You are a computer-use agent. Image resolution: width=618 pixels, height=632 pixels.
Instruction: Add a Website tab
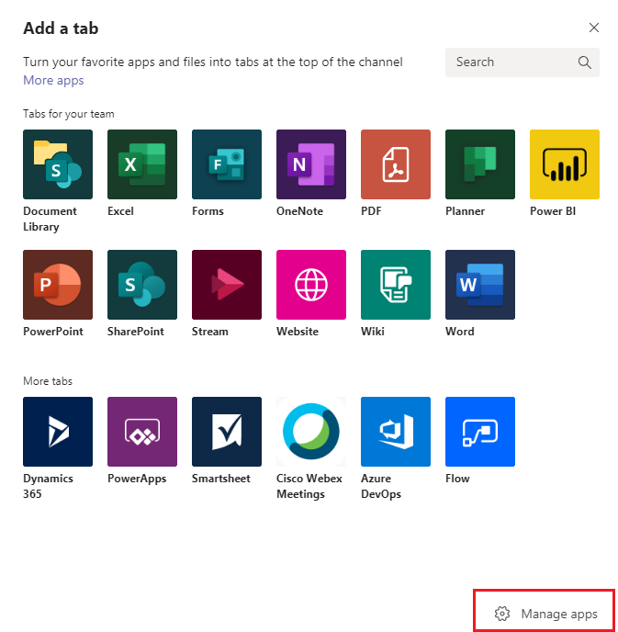coord(311,285)
